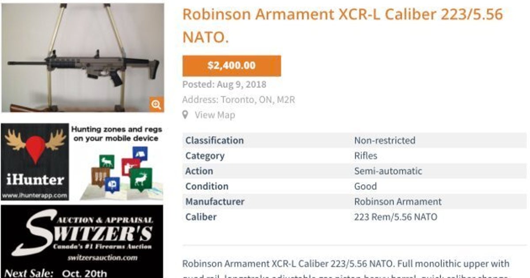Click the Address Toronto, ON, M2R text
Screen dimensions: 530x278
[x=238, y=100]
